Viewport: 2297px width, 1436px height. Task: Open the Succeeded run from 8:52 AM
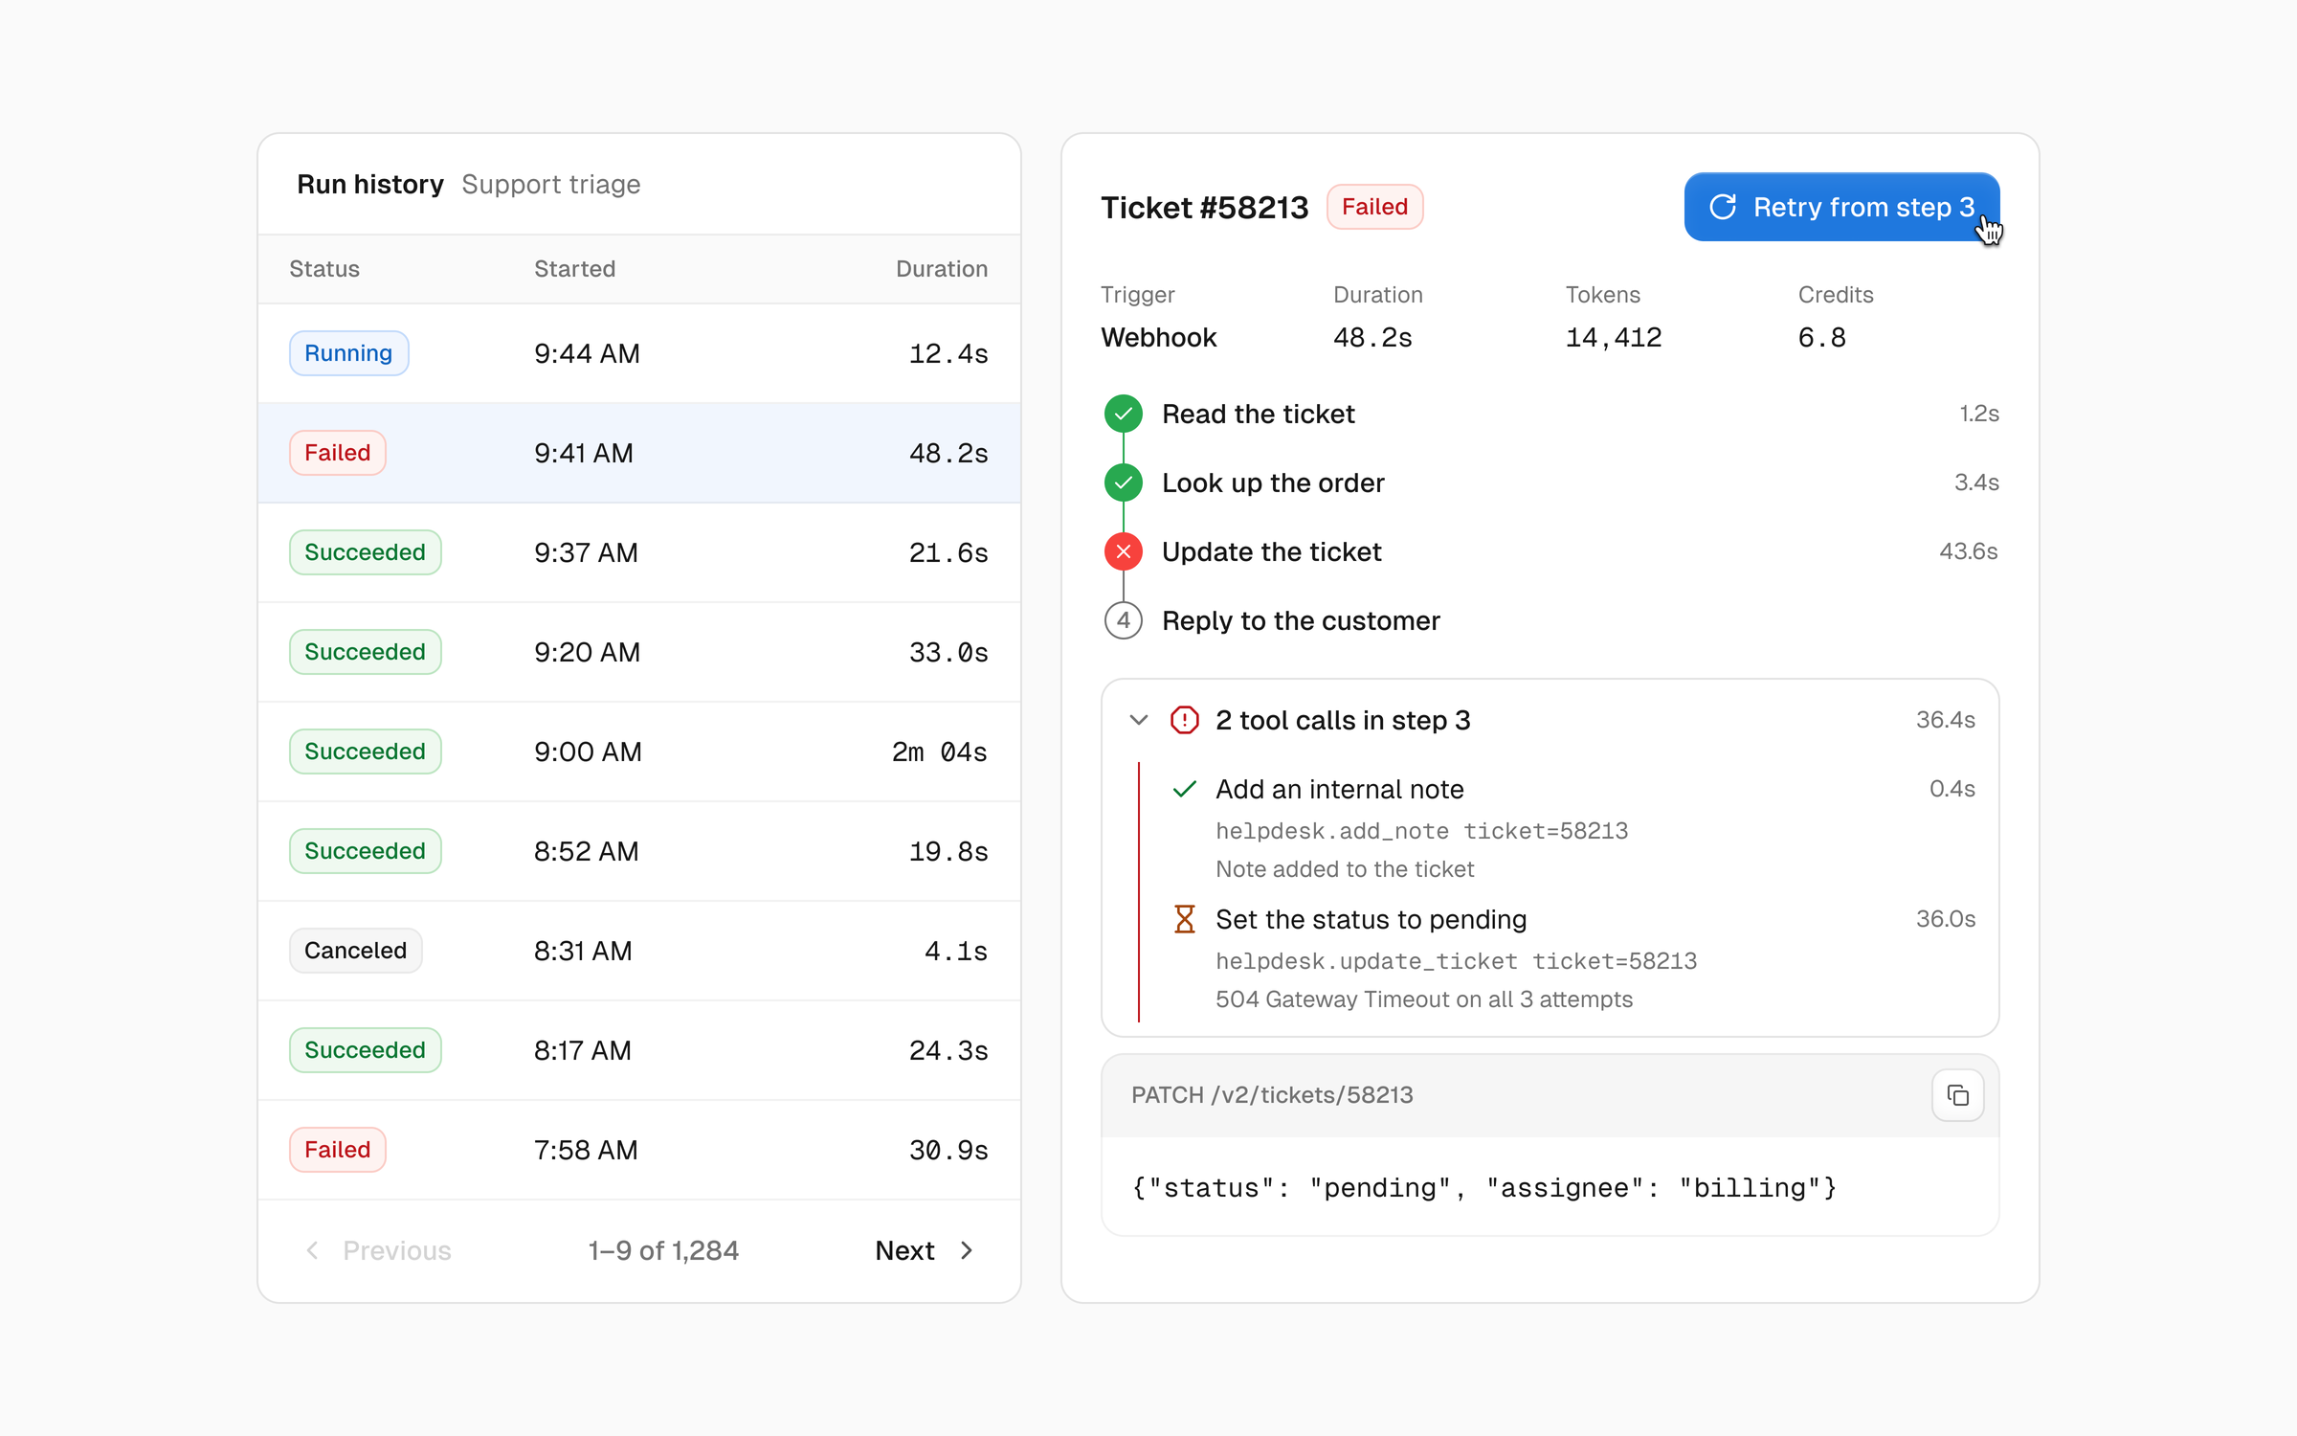pos(639,851)
